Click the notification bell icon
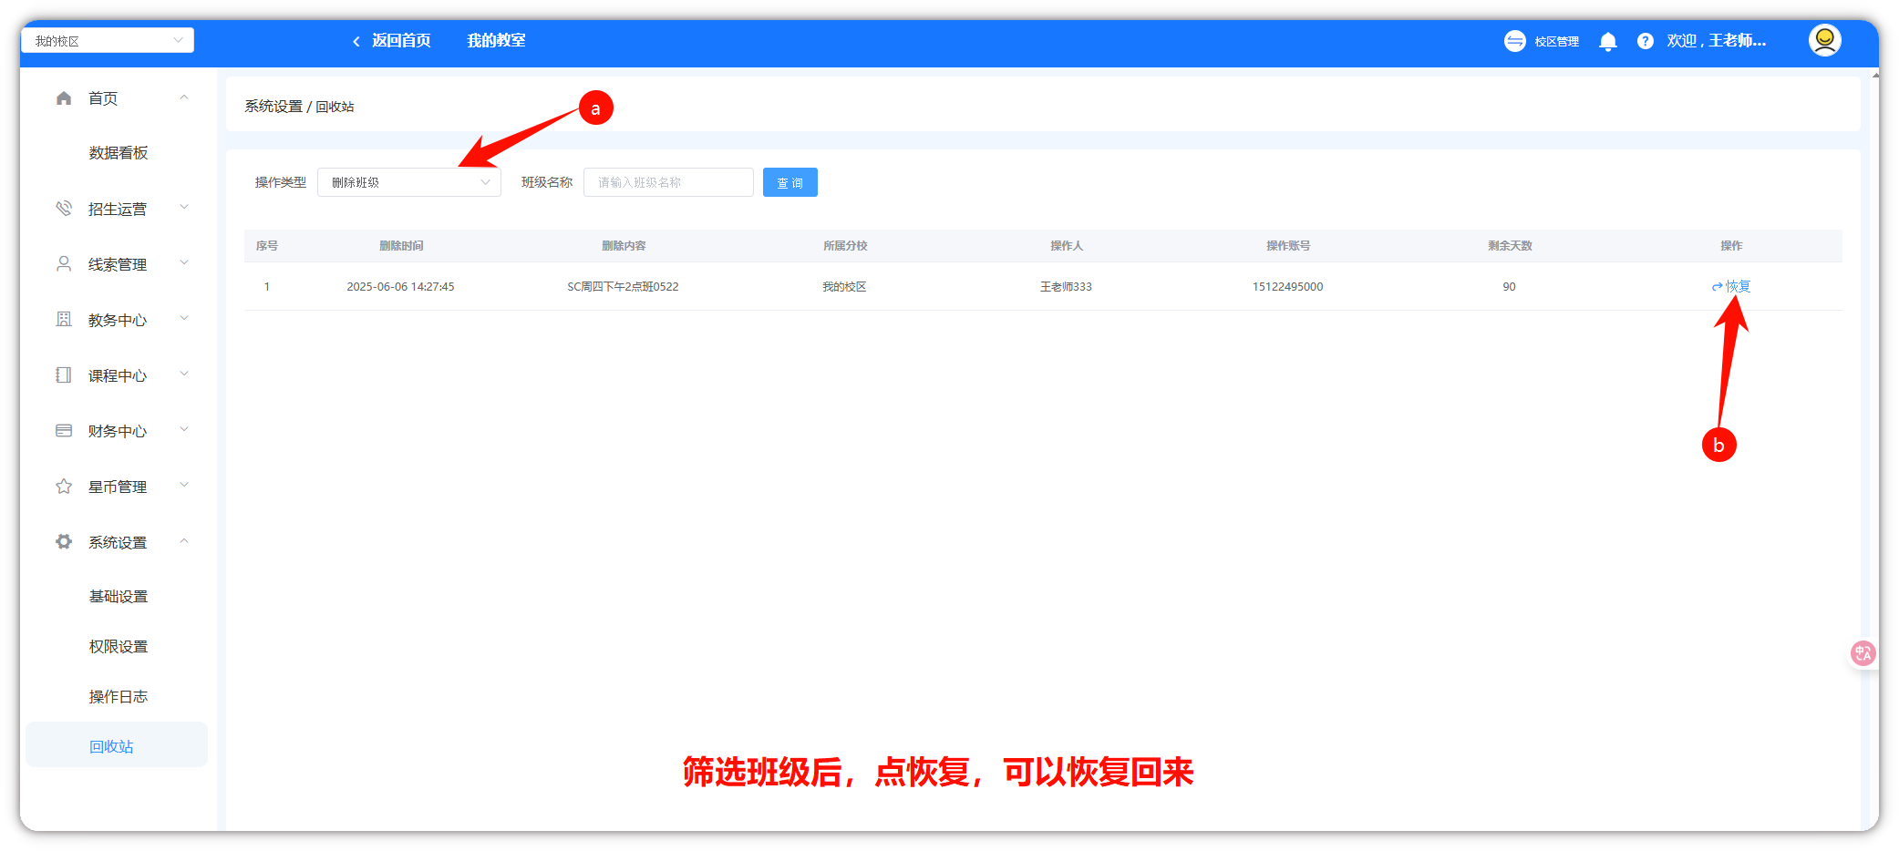The height and width of the screenshot is (851, 1899). click(x=1608, y=42)
